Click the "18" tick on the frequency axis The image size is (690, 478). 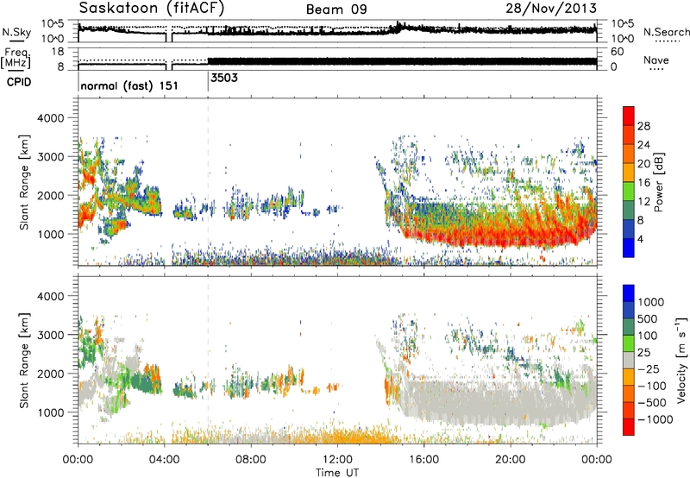[x=57, y=52]
